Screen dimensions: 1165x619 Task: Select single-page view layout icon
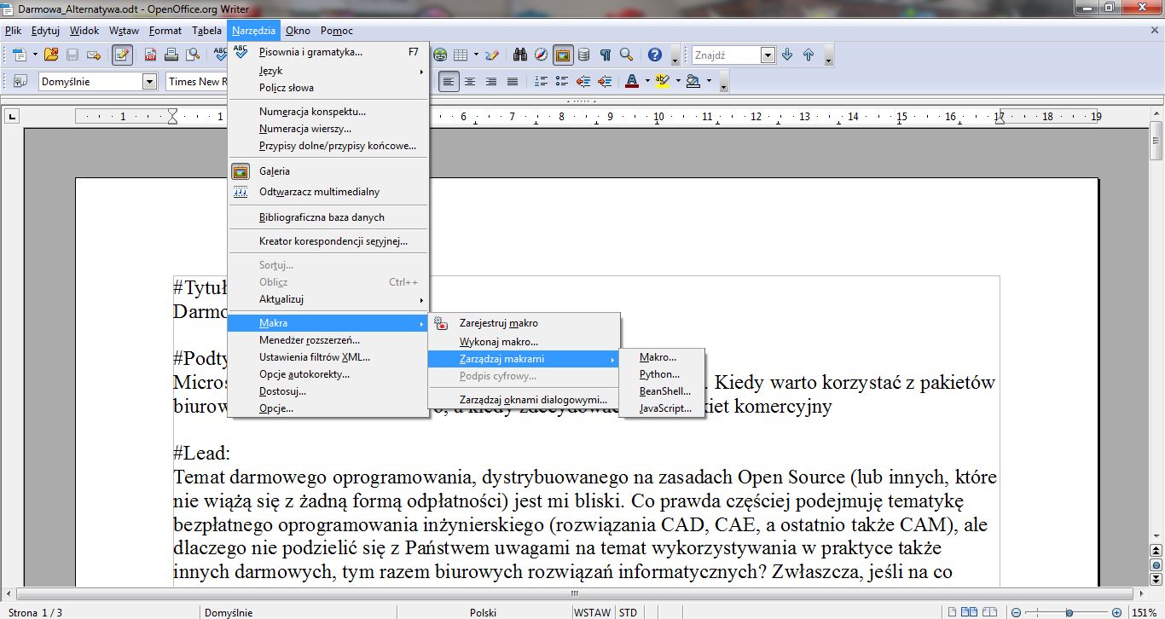pos(953,612)
